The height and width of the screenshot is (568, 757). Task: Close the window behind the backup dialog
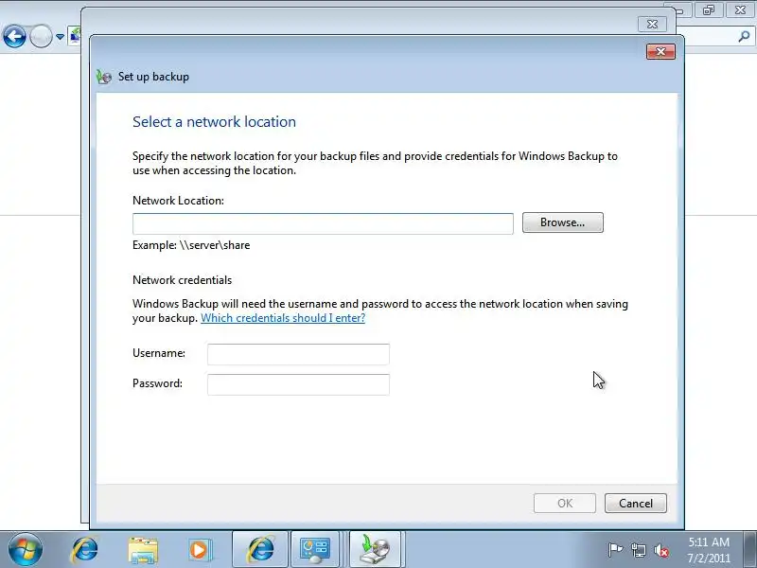pos(652,24)
